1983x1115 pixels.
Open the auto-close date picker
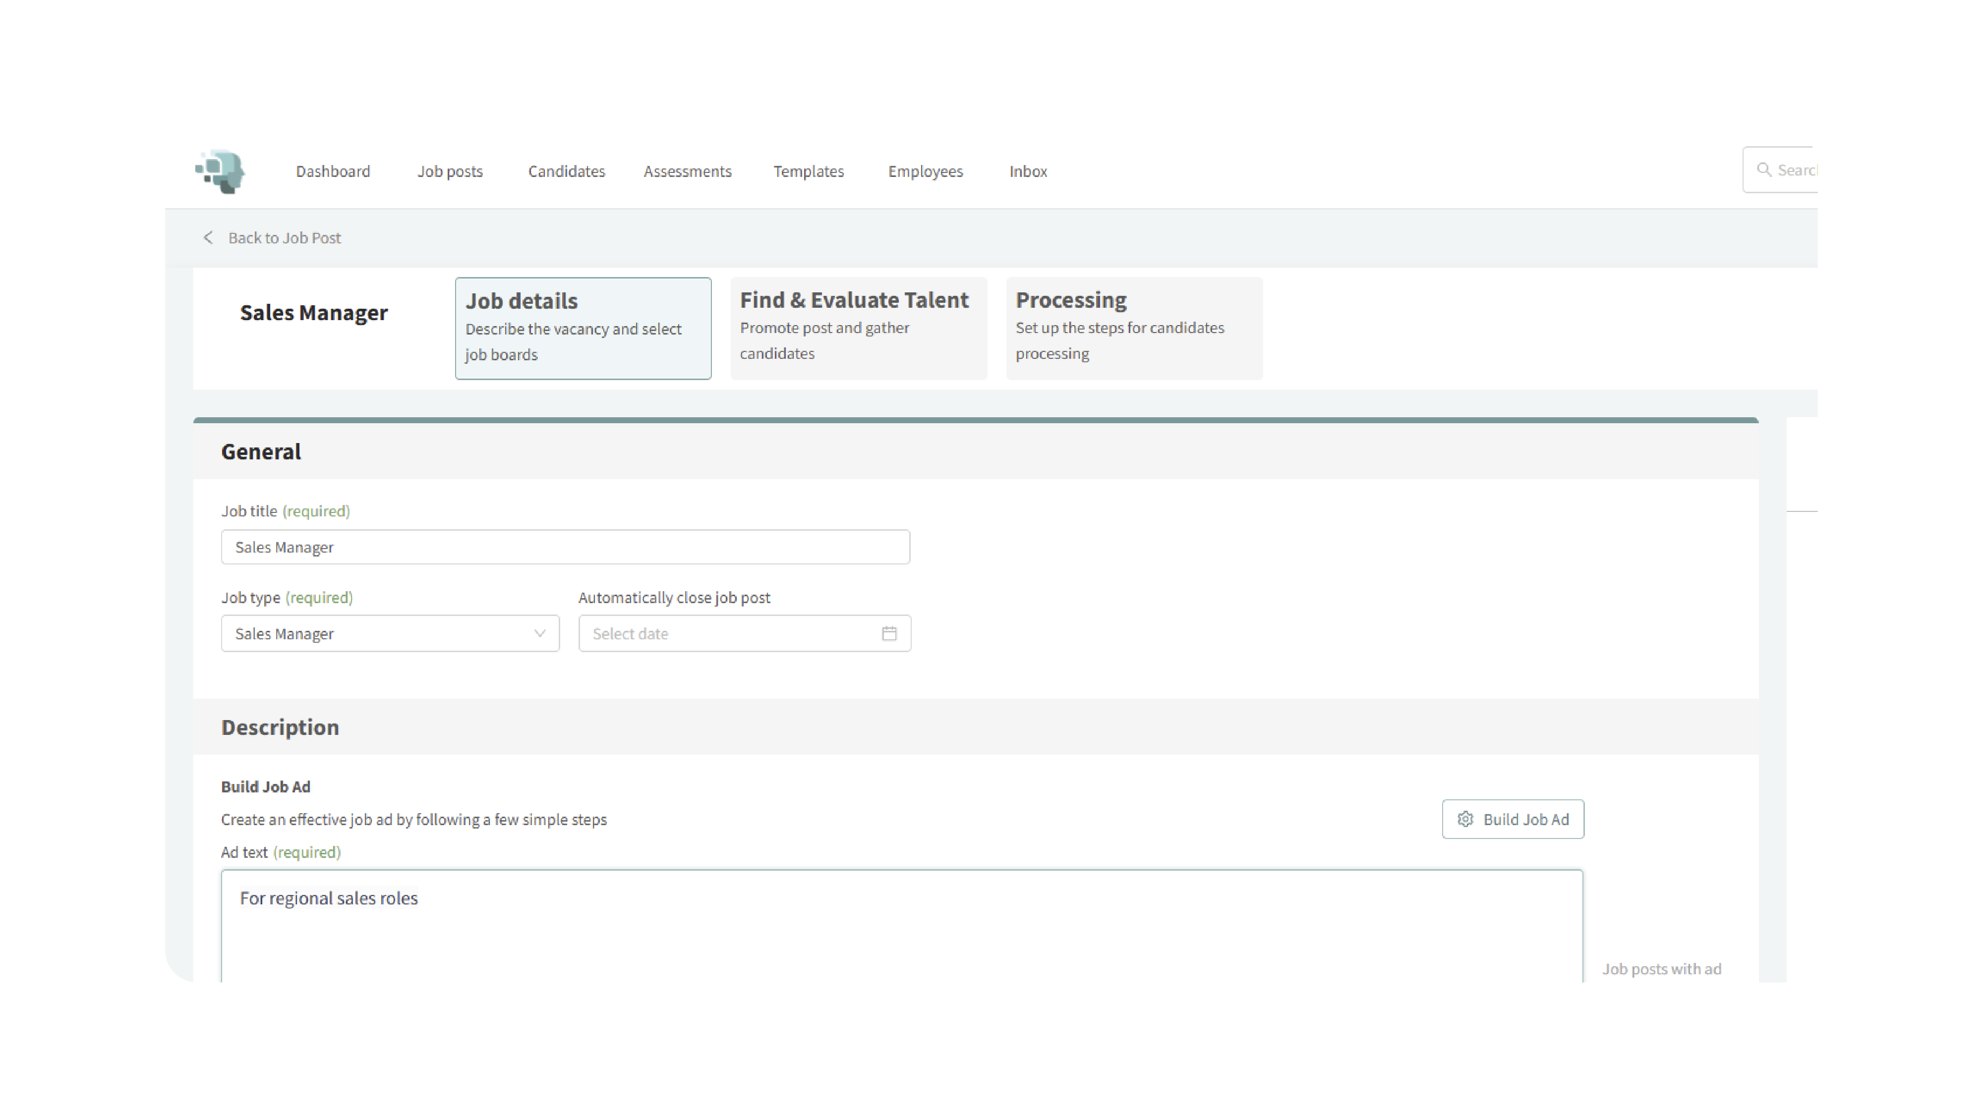pyautogui.click(x=731, y=633)
